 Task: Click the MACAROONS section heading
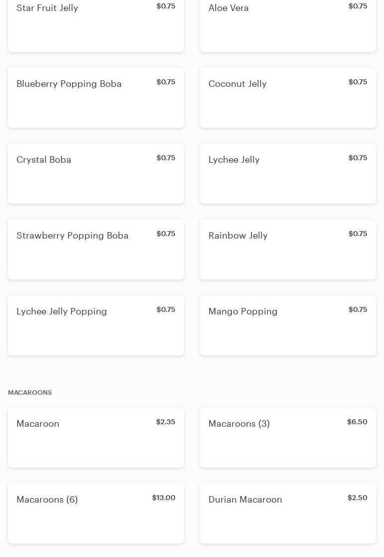pyautogui.click(x=30, y=393)
